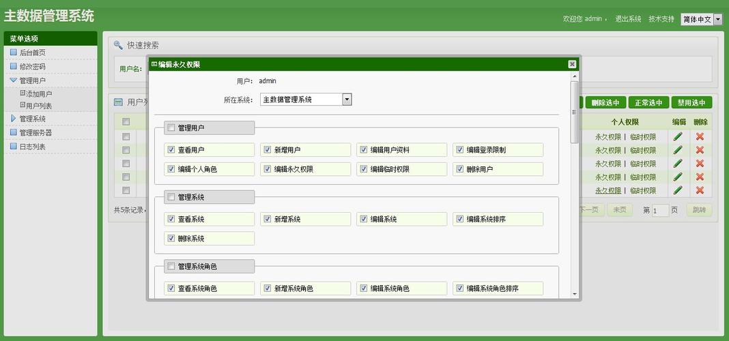The width and height of the screenshot is (729, 341).
Task: Uncheck the 查看用户 permission checkbox
Action: point(171,149)
